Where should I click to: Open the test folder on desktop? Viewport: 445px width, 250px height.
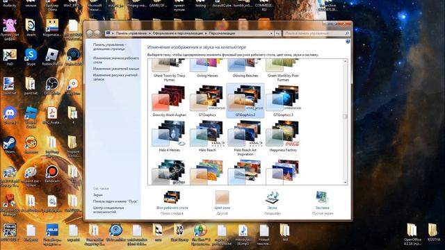click(284, 233)
